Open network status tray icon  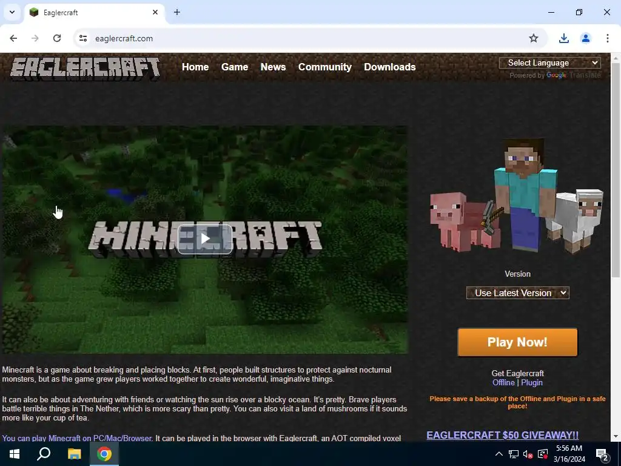pos(513,454)
